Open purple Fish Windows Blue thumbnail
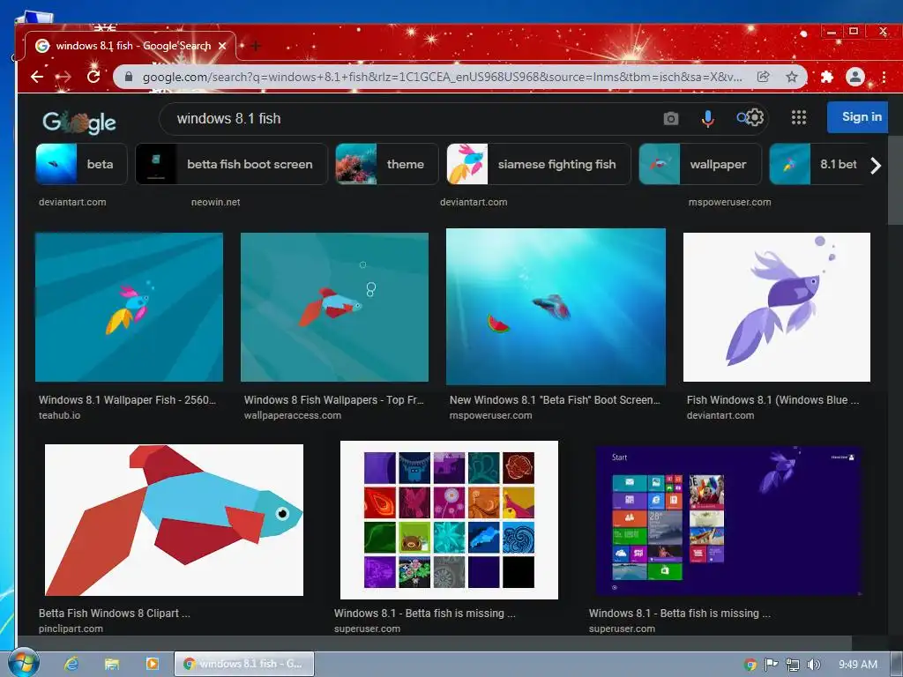Viewport: 903px width, 677px height. [776, 307]
